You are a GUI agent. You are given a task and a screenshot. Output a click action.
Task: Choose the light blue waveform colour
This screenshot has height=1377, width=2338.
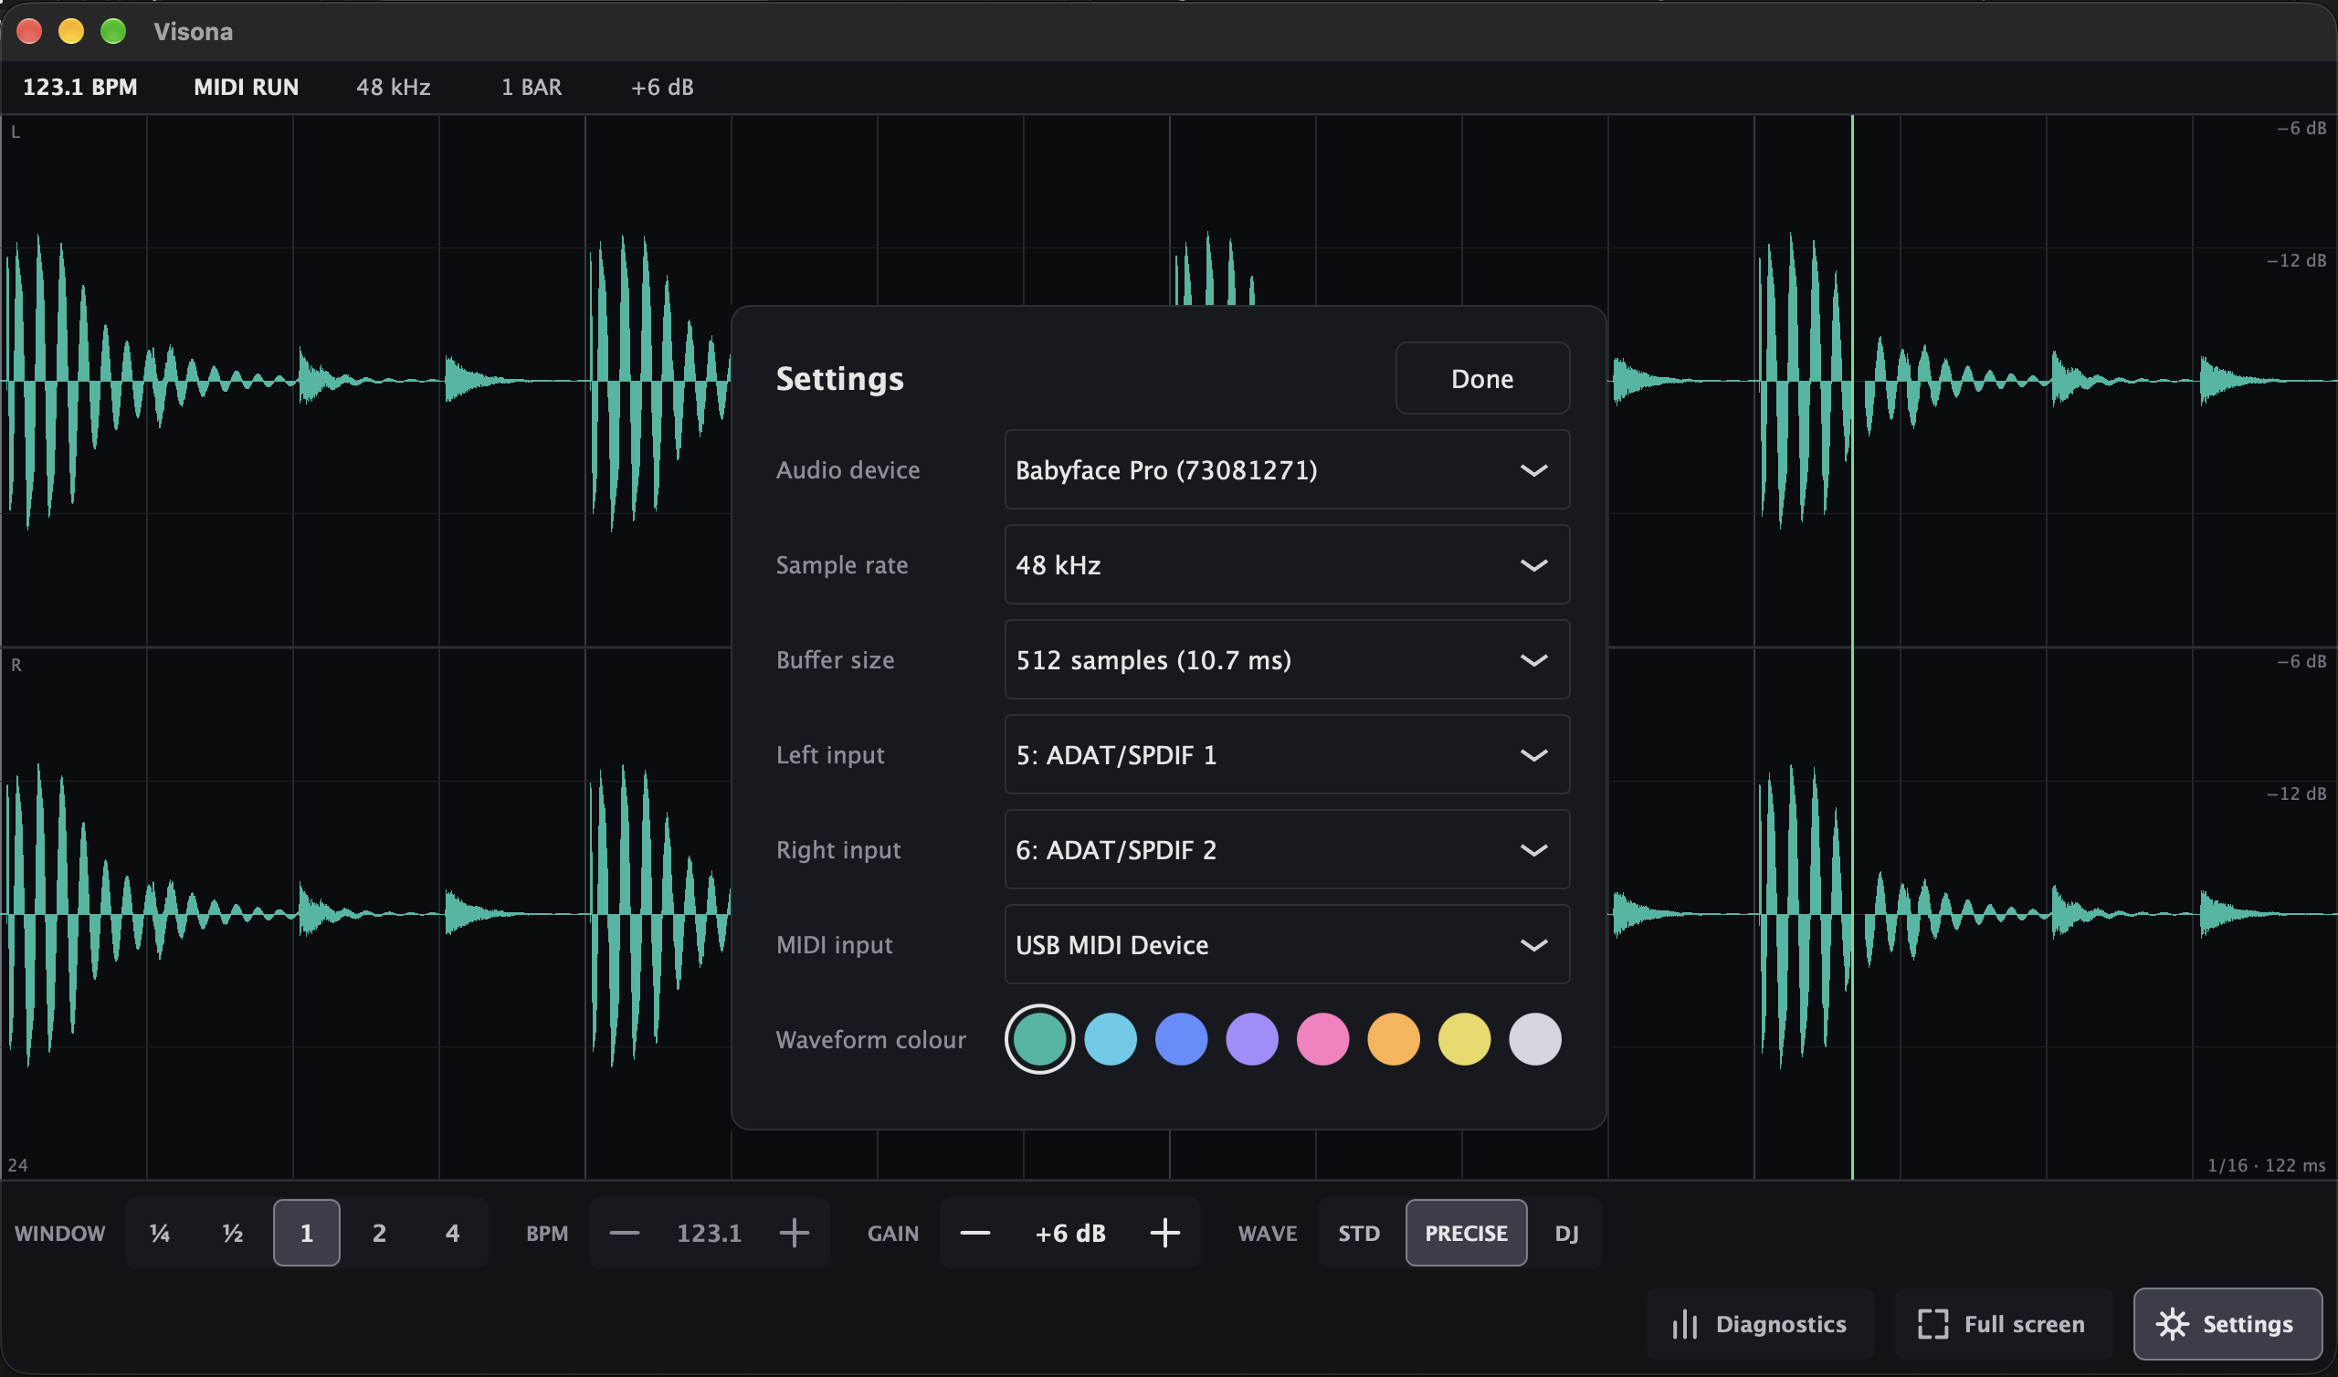click(x=1111, y=1039)
